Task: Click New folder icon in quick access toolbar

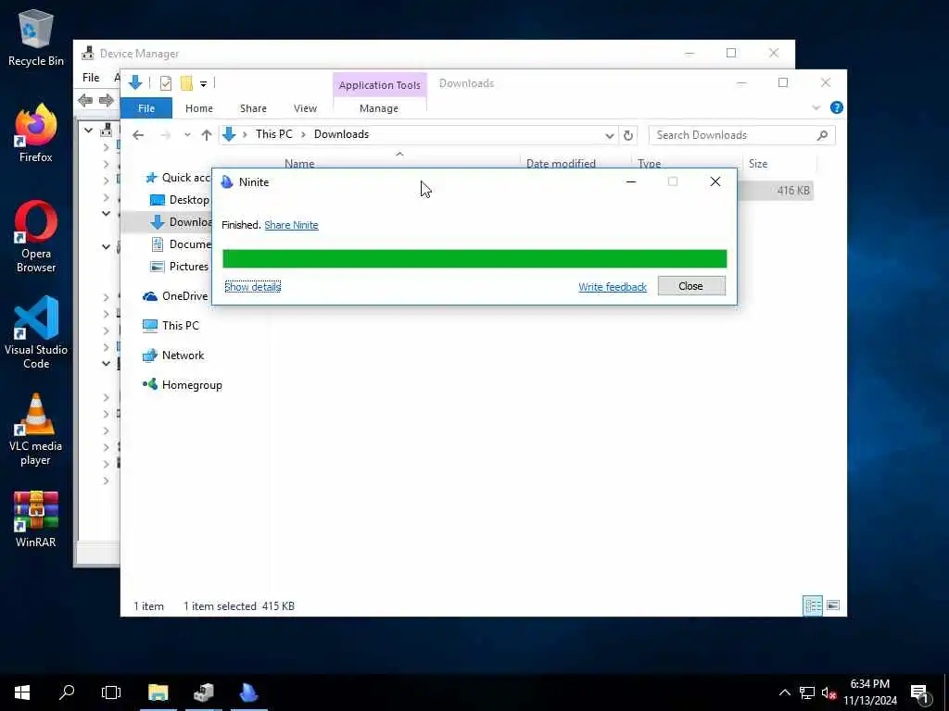Action: [x=186, y=82]
